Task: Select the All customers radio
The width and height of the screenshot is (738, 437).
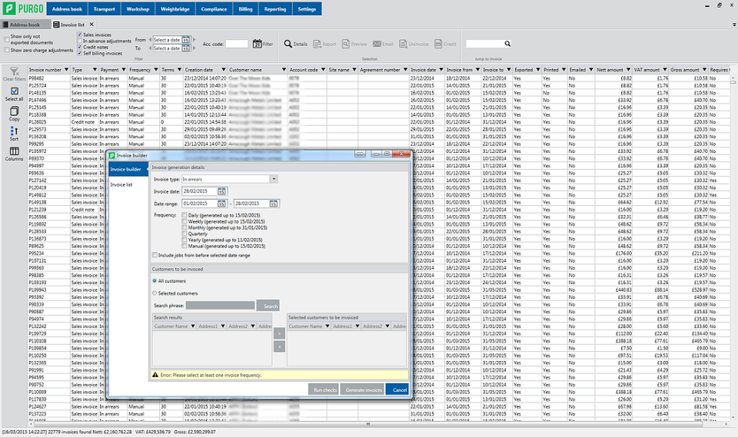Action: 155,281
